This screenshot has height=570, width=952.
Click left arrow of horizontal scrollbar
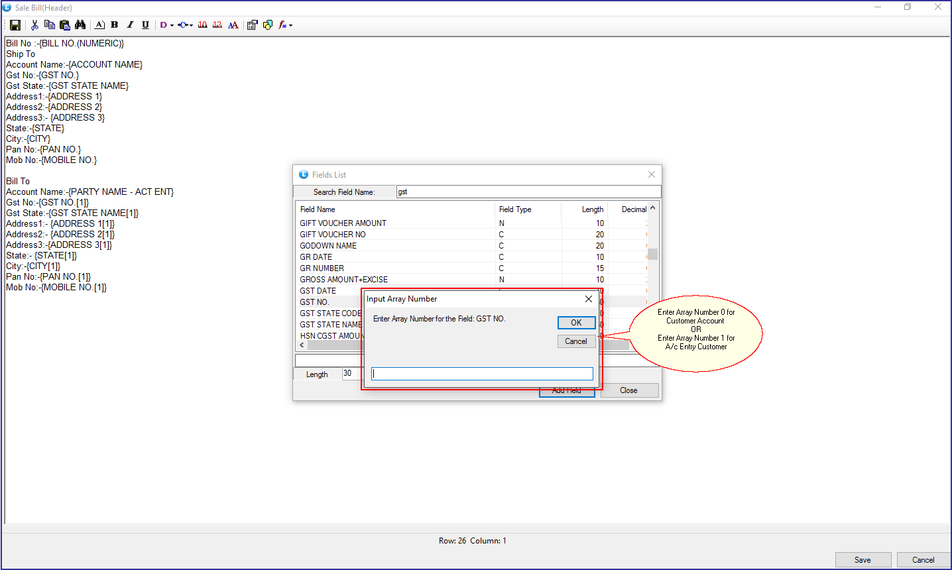click(302, 345)
